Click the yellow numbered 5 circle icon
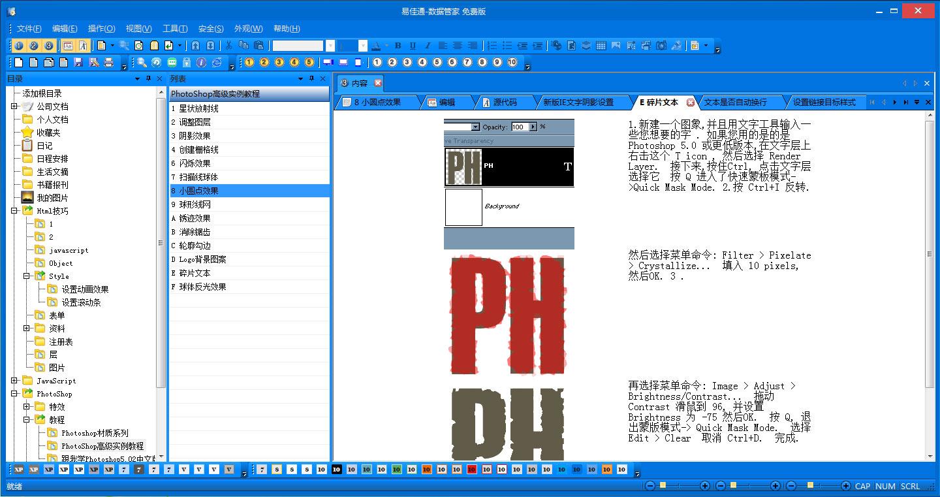Screen dimensions: 940x497 [x=309, y=63]
